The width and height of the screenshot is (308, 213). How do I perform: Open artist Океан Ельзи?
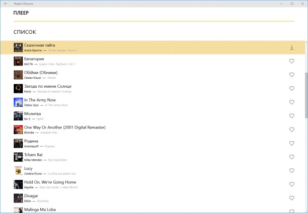(x=33, y=78)
